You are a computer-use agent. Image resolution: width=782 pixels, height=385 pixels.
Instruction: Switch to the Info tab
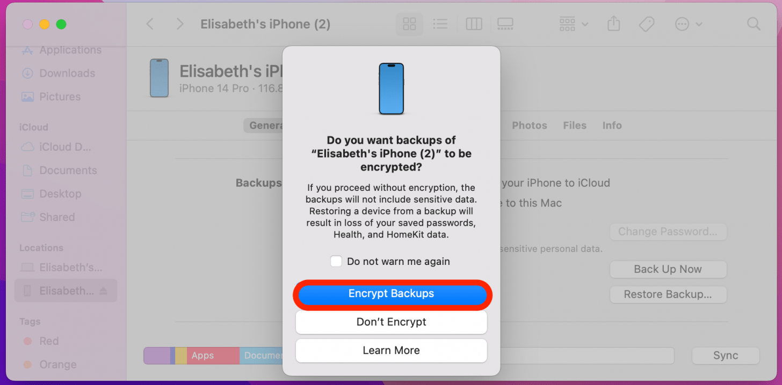[612, 125]
